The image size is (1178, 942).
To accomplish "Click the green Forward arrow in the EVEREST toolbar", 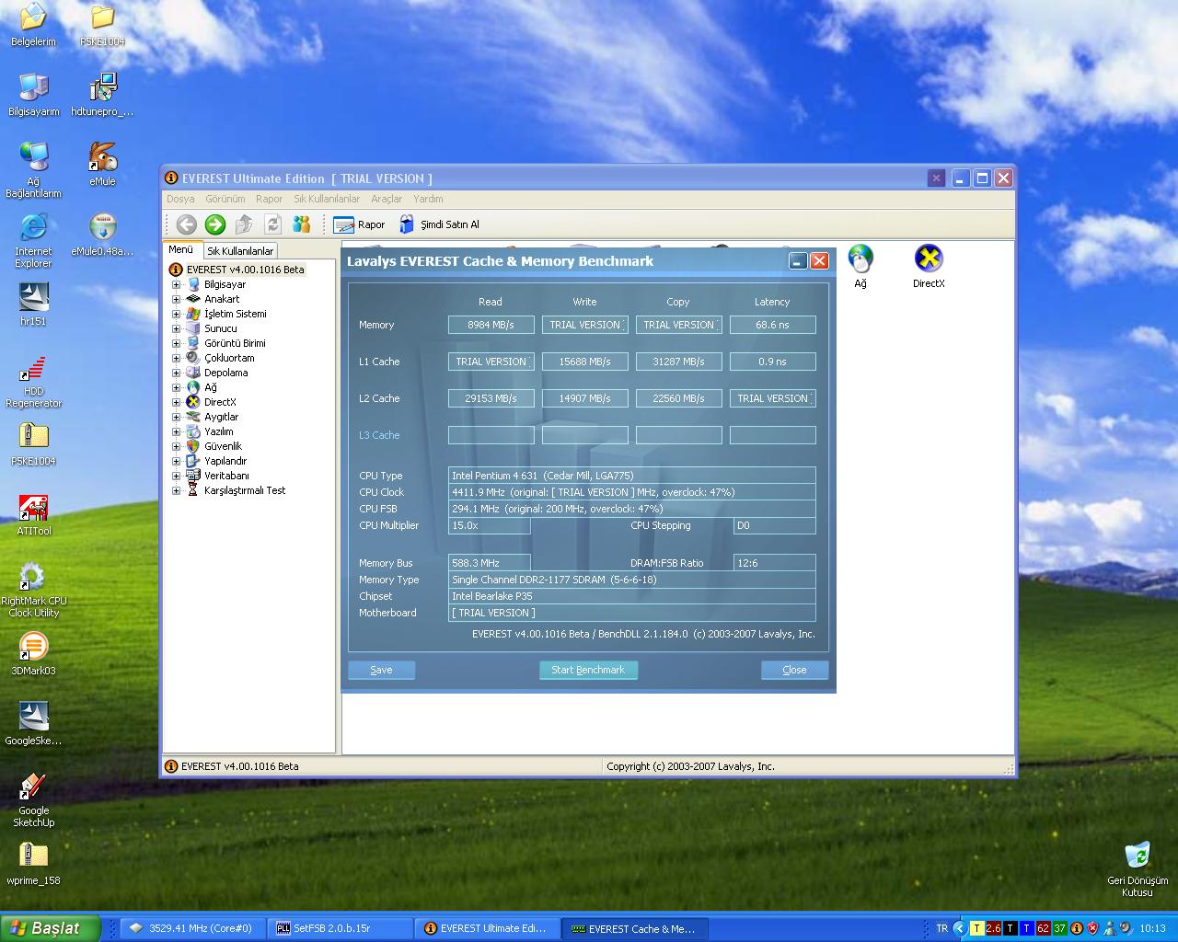I will tap(215, 224).
